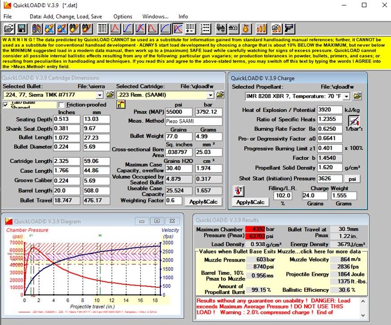Click the crossed-out propellant icon near Ba factor
This screenshot has width=391, height=325.
(x=354, y=121)
